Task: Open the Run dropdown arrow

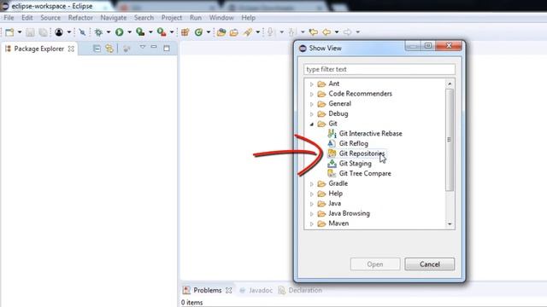Action: click(129, 32)
